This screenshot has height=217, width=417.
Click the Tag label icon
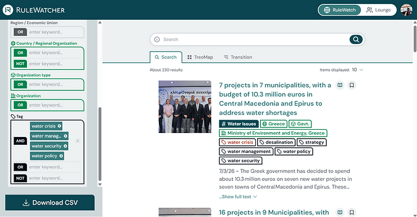[13, 117]
